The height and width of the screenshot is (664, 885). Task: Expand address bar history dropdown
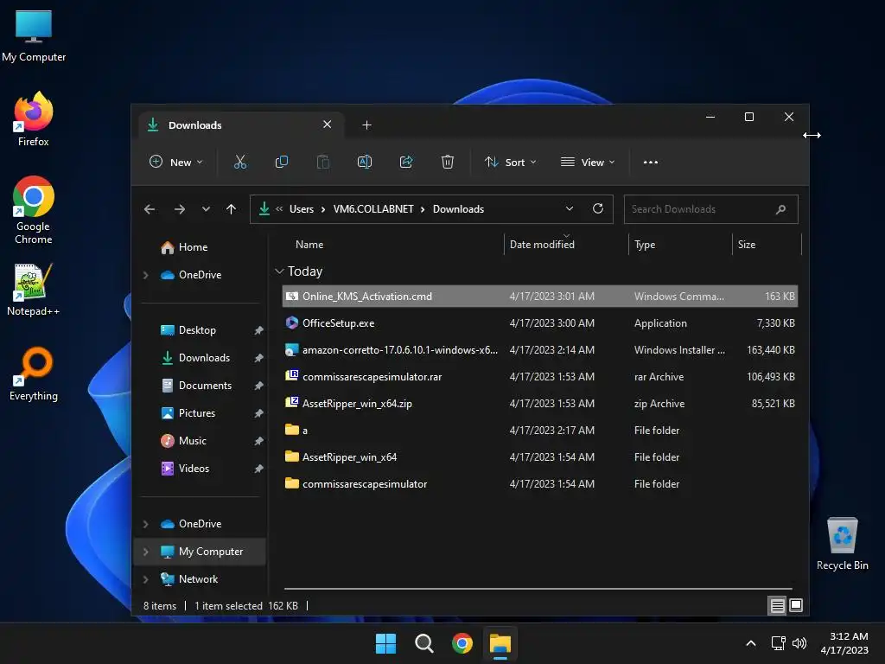[570, 209]
